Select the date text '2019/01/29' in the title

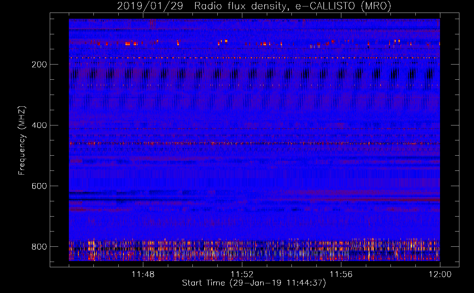pyautogui.click(x=150, y=6)
